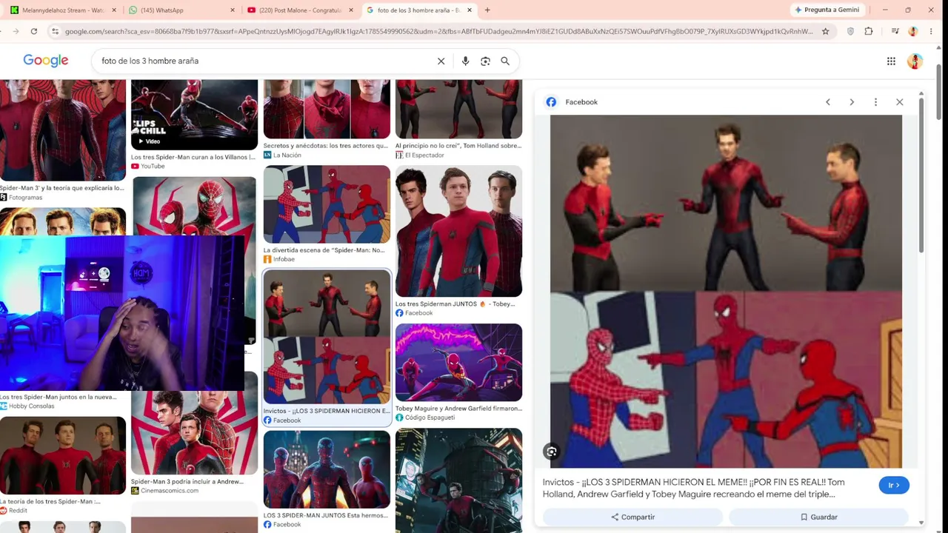The width and height of the screenshot is (948, 533).
Task: Open site information icon in address bar
Action: pos(55,31)
